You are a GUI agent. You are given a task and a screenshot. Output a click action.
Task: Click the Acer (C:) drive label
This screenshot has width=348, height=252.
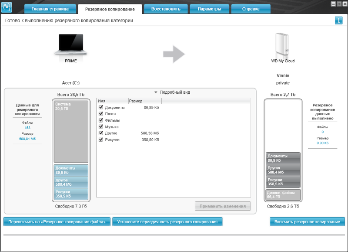point(71,83)
